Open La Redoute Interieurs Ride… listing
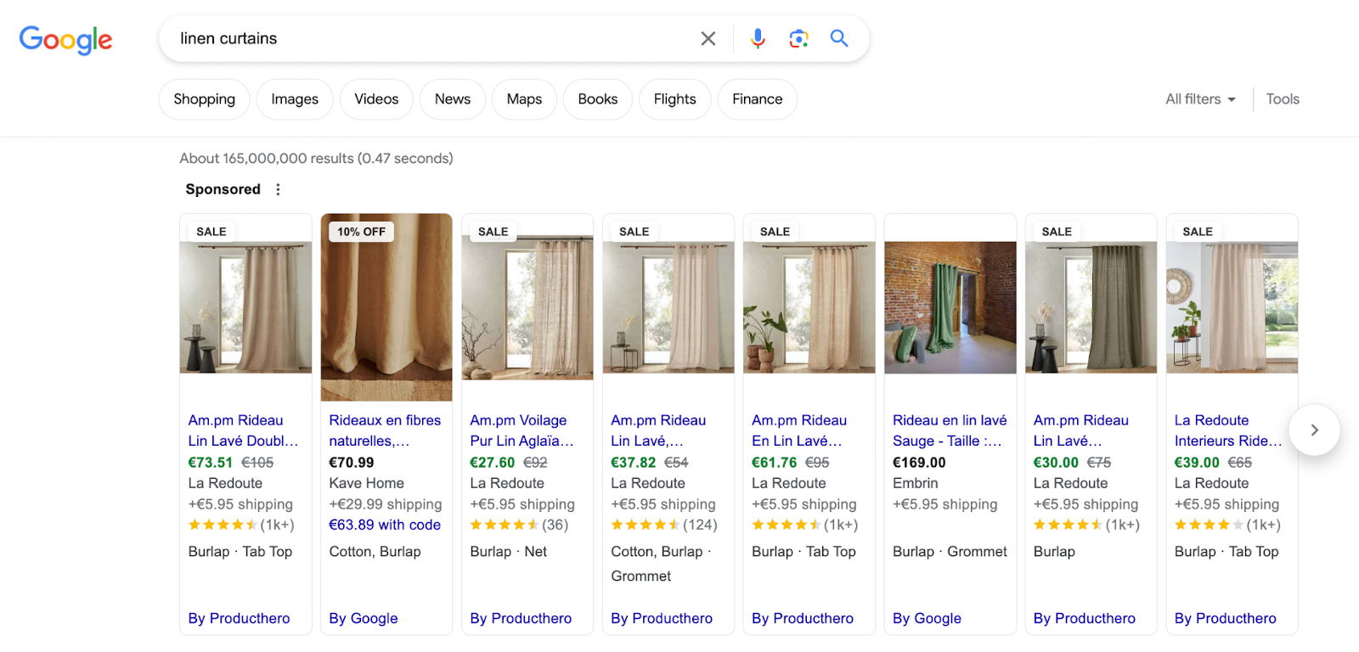Viewport: 1359px width, 652px height. click(x=1228, y=430)
